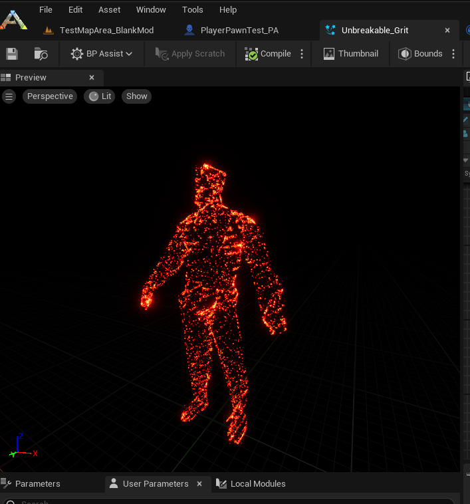Open the Perspective viewport type dropdown

(50, 96)
